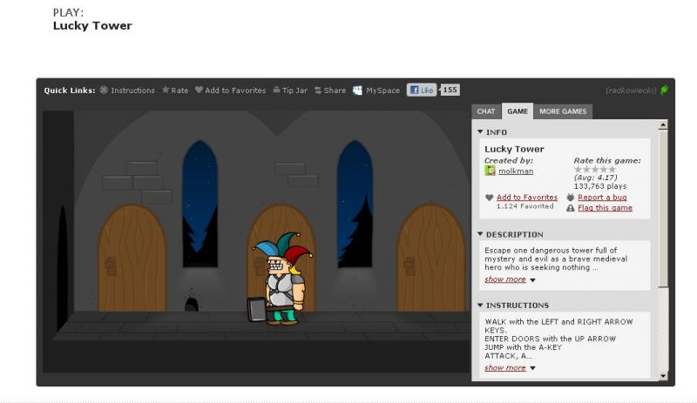The height and width of the screenshot is (403, 697).
Task: Open molkman creator profile link
Action: click(516, 171)
